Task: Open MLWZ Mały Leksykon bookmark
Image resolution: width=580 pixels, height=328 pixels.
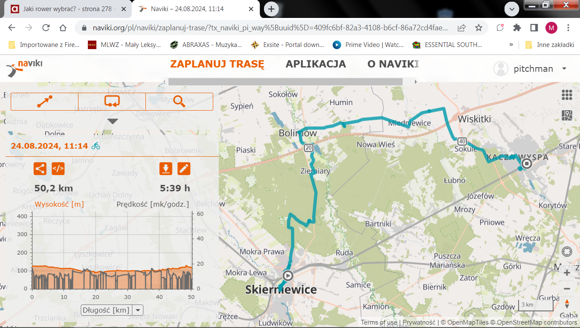Action: coord(125,44)
